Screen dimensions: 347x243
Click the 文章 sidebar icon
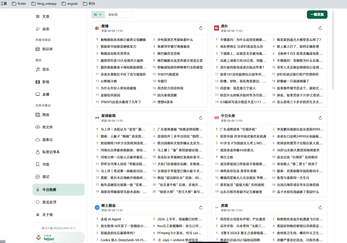pos(38,16)
